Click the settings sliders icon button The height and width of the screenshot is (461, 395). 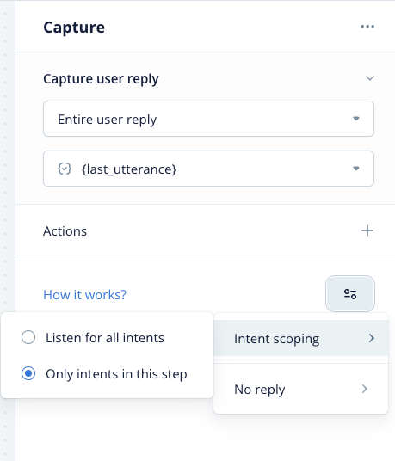[x=350, y=293]
